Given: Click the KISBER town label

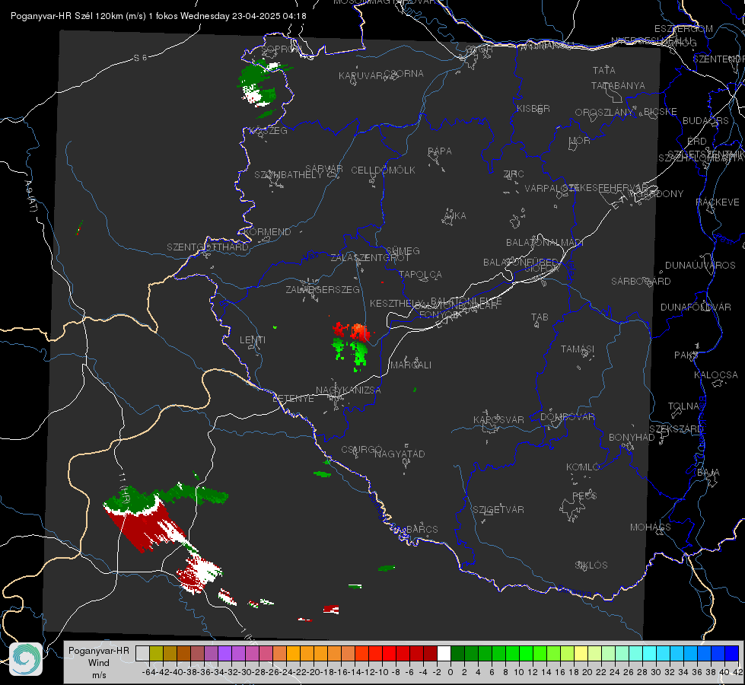Looking at the screenshot, I should tap(533, 108).
